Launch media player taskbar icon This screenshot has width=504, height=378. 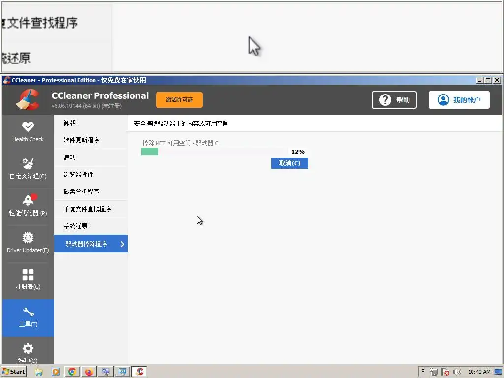56,372
